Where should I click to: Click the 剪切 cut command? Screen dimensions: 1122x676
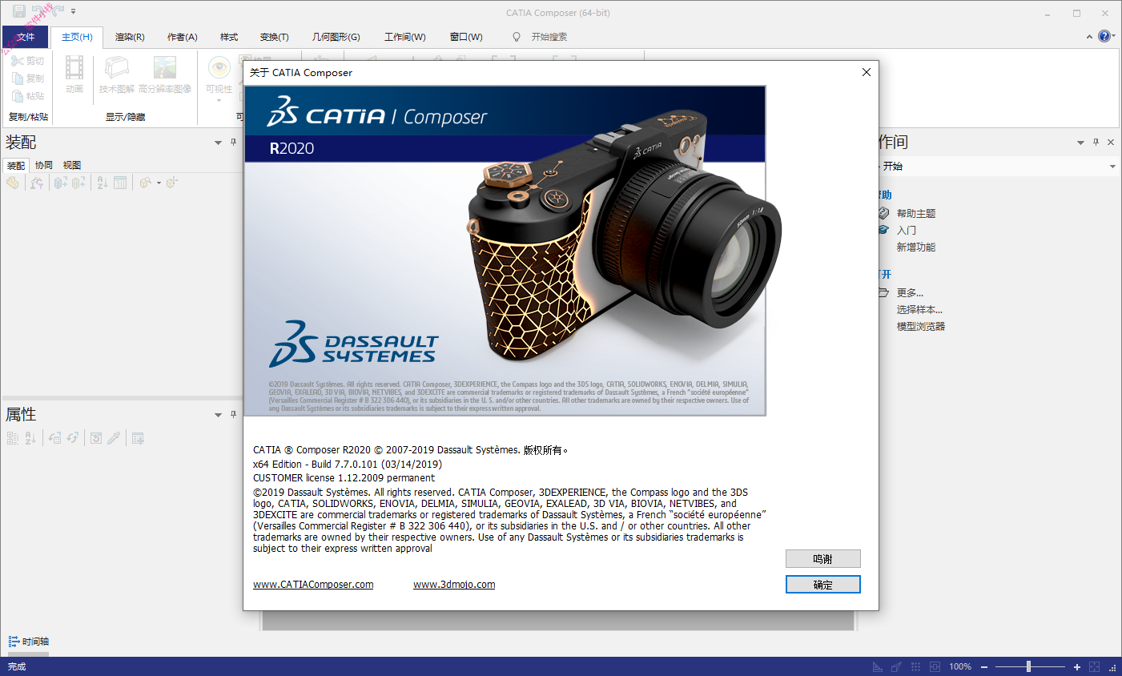click(28, 61)
